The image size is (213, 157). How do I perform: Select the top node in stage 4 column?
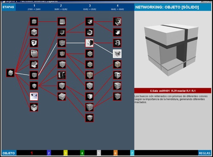[117, 22]
